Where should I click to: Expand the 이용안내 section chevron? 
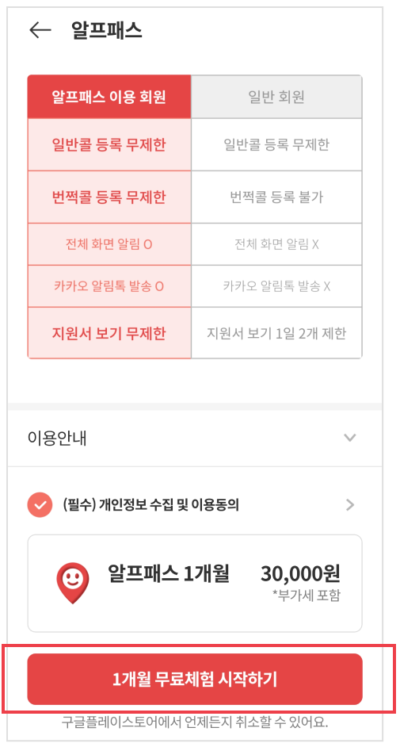(x=350, y=438)
